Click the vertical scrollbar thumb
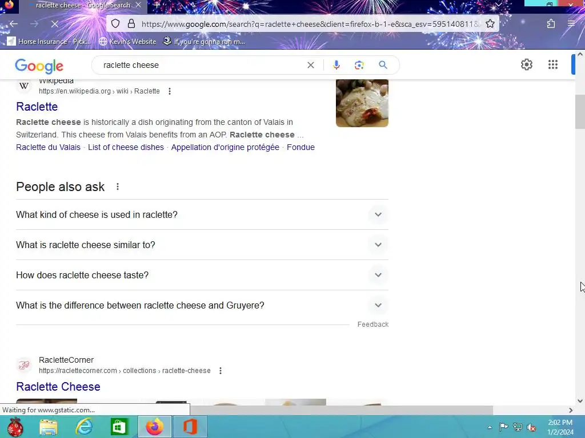585x438 pixels. coord(580,112)
